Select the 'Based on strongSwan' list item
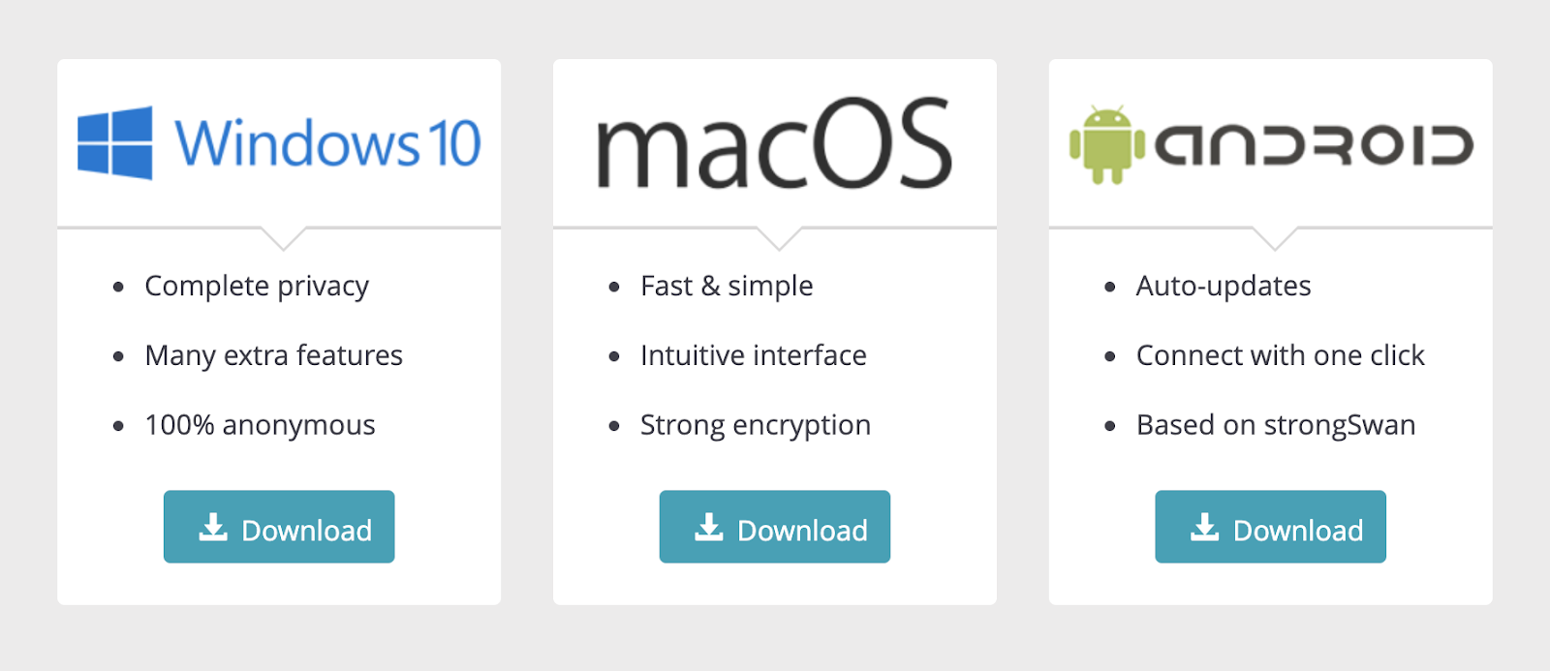Viewport: 1550px width, 671px height. (1276, 426)
